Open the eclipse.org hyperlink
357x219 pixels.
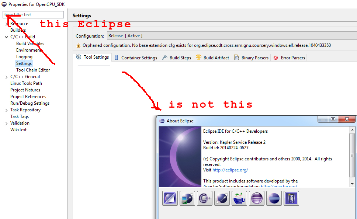pos(230,170)
